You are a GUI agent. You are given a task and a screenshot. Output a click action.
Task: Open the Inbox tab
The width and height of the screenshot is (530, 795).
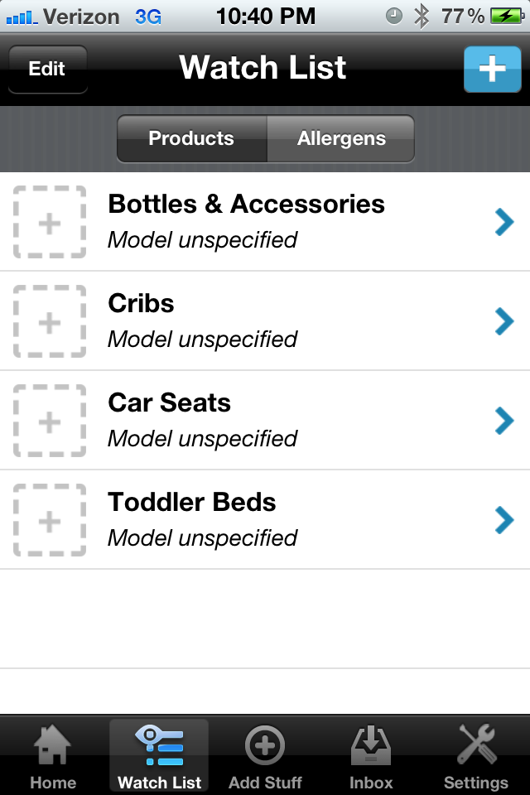tap(371, 755)
